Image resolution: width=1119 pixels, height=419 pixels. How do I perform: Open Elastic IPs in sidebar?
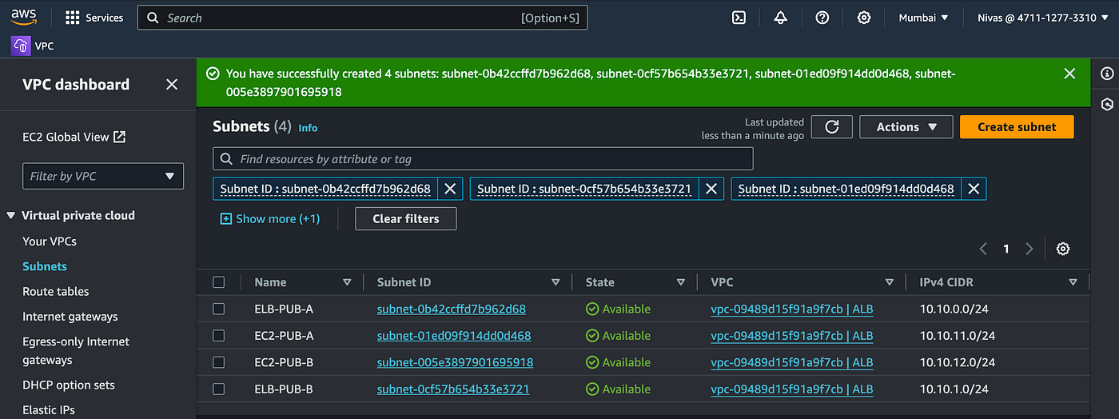[49, 410]
